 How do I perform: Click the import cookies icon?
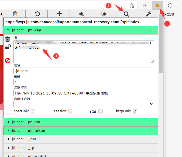click(x=82, y=14)
